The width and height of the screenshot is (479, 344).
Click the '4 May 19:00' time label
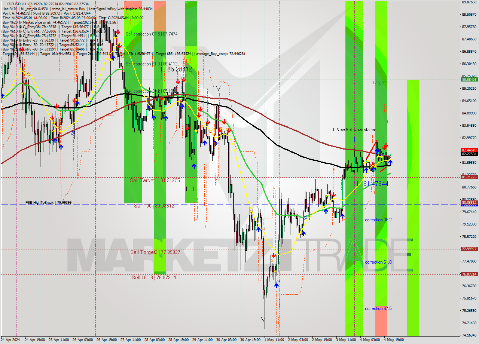[x=394, y=340]
